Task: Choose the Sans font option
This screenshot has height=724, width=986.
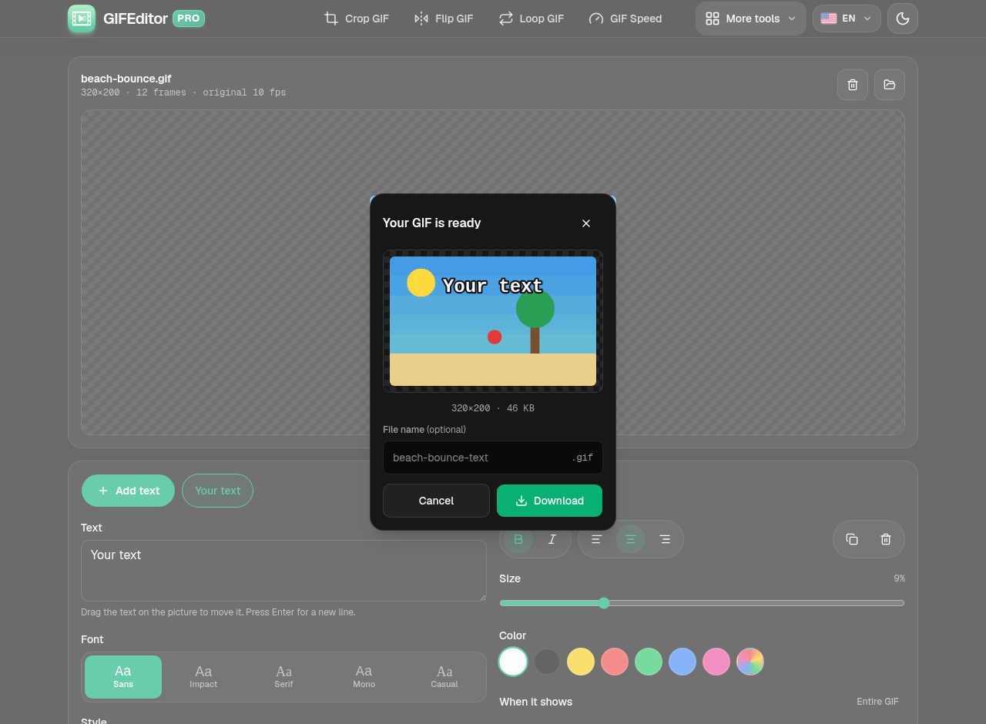Action: pyautogui.click(x=123, y=677)
